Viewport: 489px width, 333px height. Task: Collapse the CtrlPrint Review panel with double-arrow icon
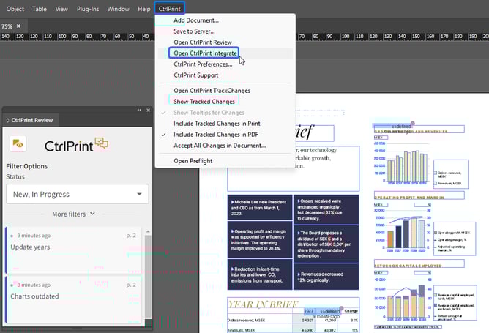pyautogui.click(x=139, y=111)
